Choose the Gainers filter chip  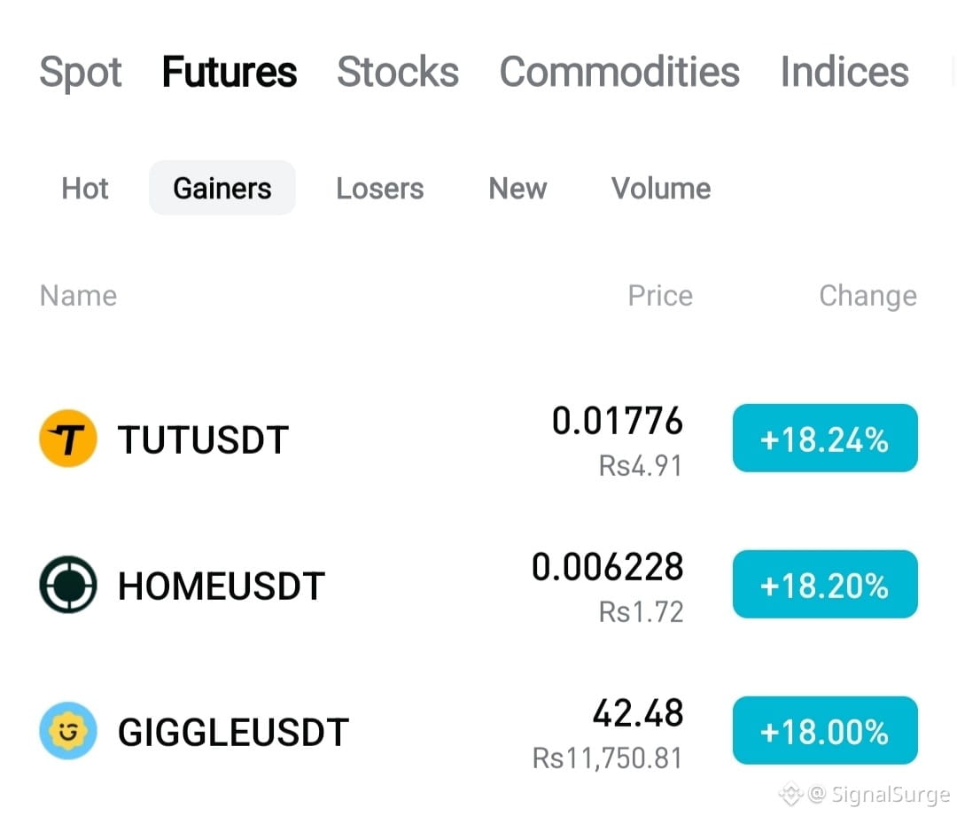(x=222, y=188)
